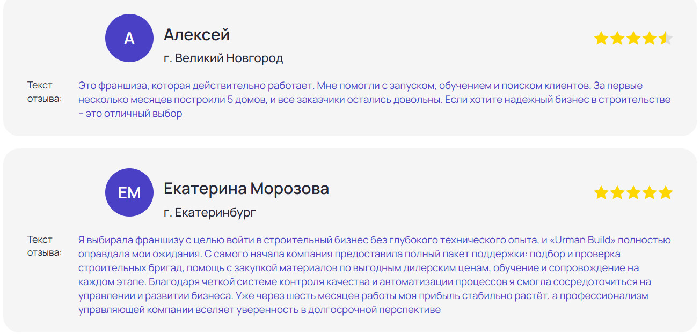The image size is (700, 335).
Task: Click the fourth star in Алексей's rating
Action: 650,39
